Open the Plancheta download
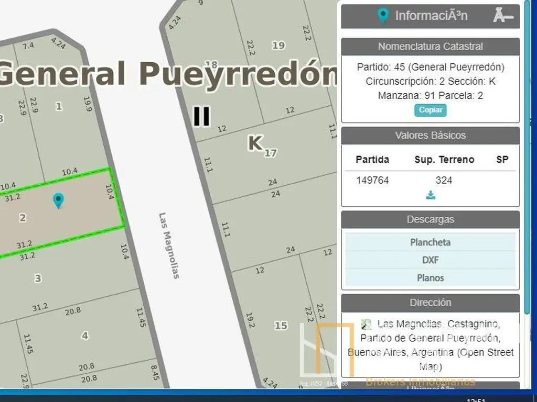The image size is (537, 402). pos(430,242)
